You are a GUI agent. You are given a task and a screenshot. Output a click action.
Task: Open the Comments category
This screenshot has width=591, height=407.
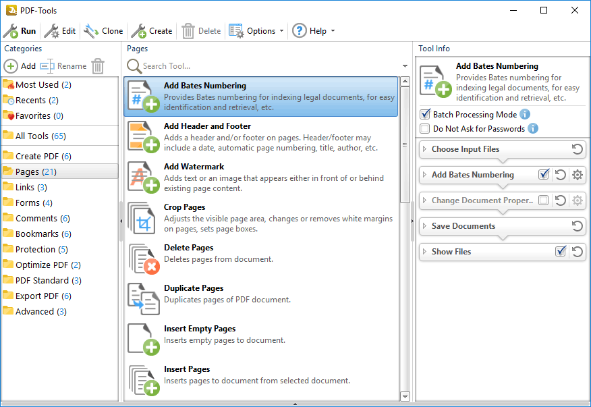tap(59, 219)
